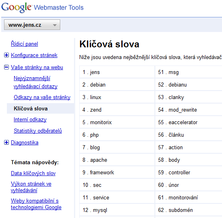This screenshot has width=222, height=218.
Task: Click keyword row '3 . linux'
Action: tap(117, 97)
